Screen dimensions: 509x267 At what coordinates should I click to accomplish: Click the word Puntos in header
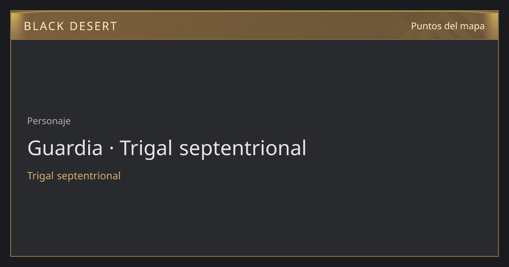[426, 26]
